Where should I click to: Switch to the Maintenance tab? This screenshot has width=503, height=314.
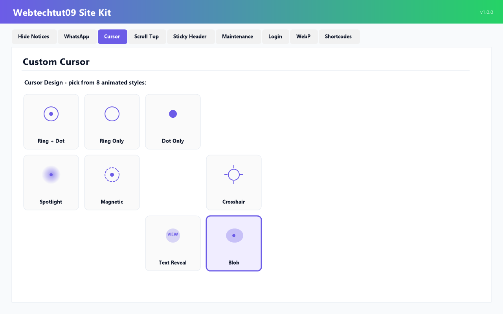238,37
